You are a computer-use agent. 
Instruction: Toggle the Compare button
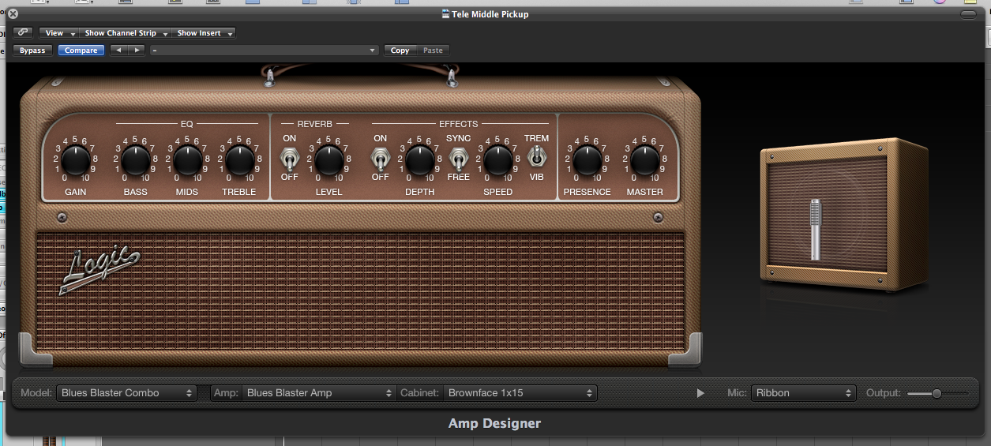tap(81, 51)
